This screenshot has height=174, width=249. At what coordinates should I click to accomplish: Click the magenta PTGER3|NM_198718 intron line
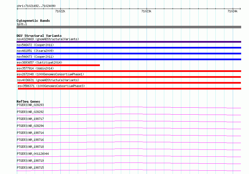coord(129,149)
